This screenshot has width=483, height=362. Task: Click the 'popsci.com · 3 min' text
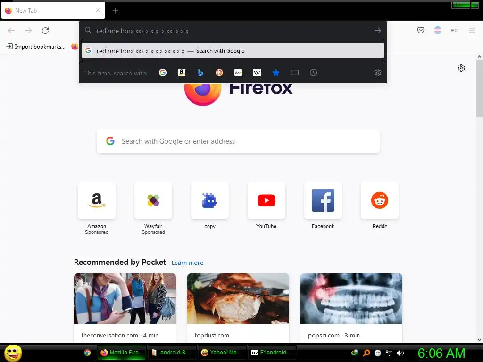click(x=334, y=335)
